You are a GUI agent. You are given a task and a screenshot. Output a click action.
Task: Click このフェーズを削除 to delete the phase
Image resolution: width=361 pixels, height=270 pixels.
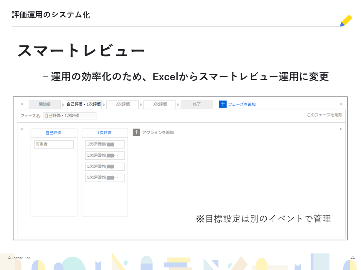tap(324, 115)
